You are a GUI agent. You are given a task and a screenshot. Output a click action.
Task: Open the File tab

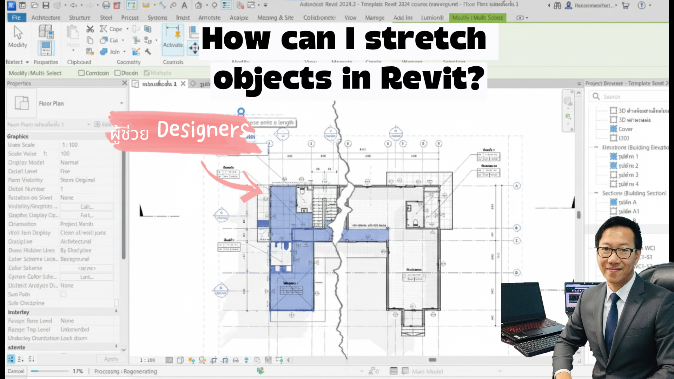click(16, 18)
